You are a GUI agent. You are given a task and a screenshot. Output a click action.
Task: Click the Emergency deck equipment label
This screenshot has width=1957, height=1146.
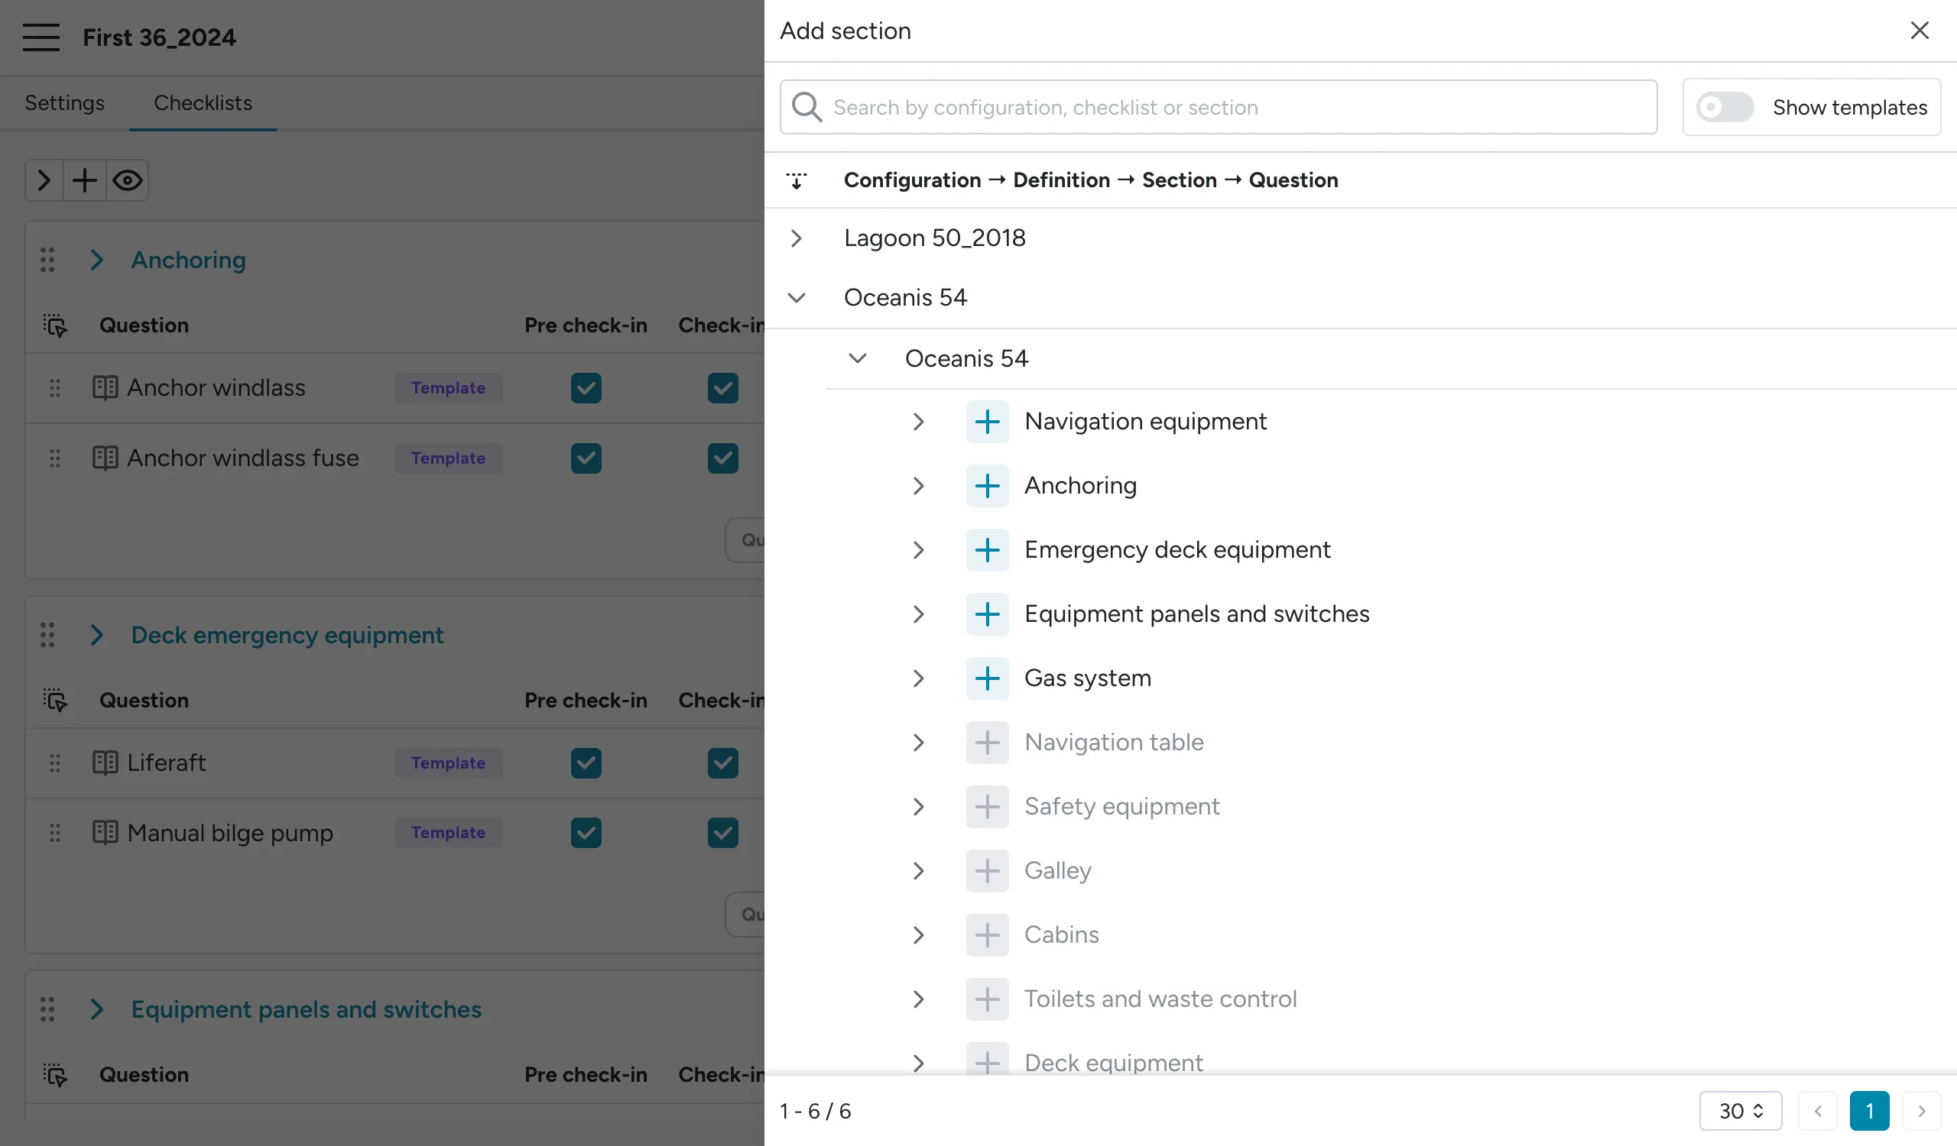coord(1177,551)
